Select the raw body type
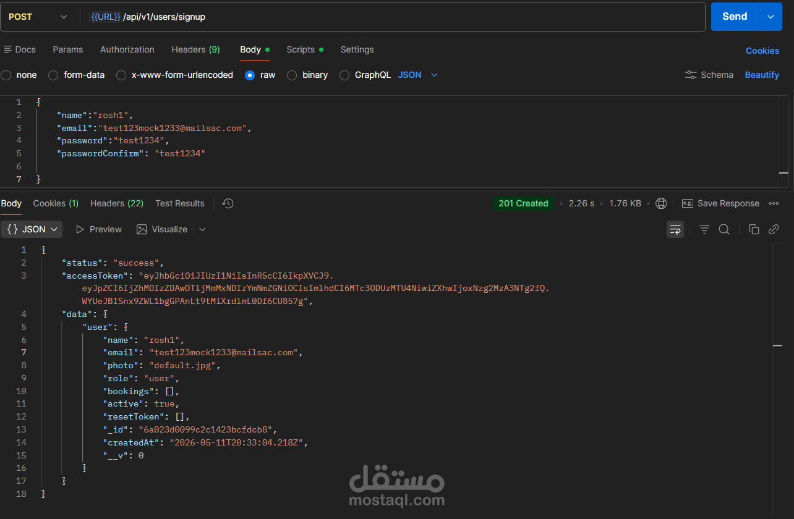The width and height of the screenshot is (794, 519). click(x=250, y=75)
